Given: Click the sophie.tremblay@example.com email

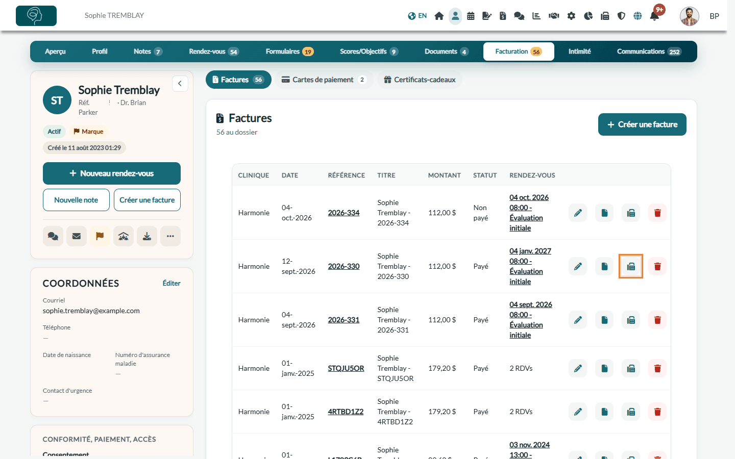Looking at the screenshot, I should tap(91, 311).
